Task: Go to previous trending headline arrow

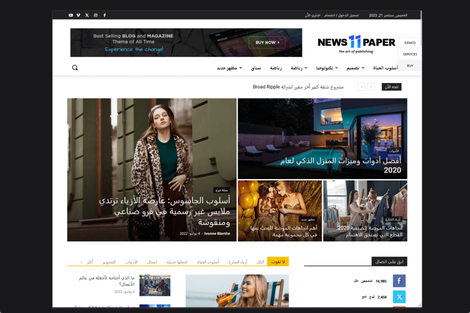Action: [x=362, y=87]
